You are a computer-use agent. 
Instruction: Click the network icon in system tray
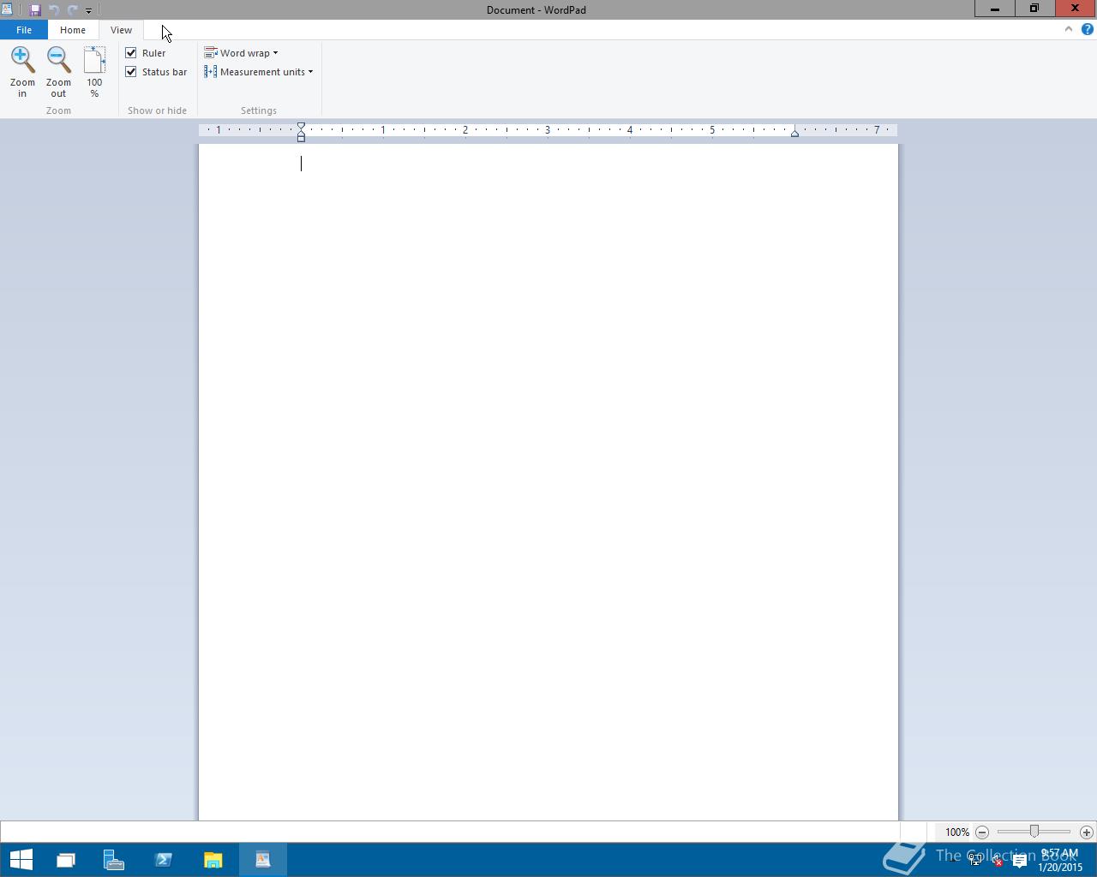[x=975, y=860]
